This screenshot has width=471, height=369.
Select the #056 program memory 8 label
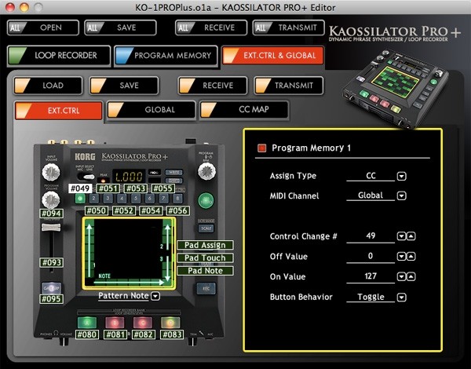point(178,210)
